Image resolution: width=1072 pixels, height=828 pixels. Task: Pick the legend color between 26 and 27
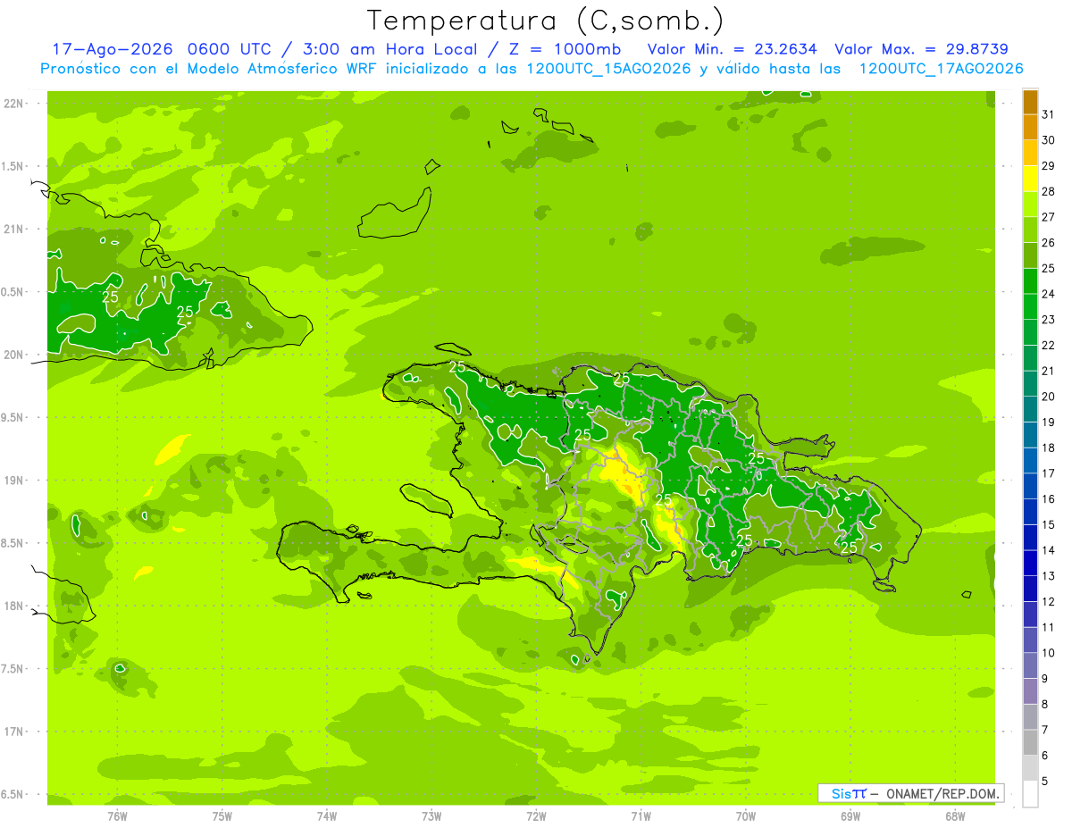tap(1030, 230)
